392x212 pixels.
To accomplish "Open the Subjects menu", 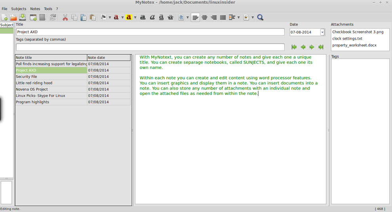I will click(x=19, y=9).
